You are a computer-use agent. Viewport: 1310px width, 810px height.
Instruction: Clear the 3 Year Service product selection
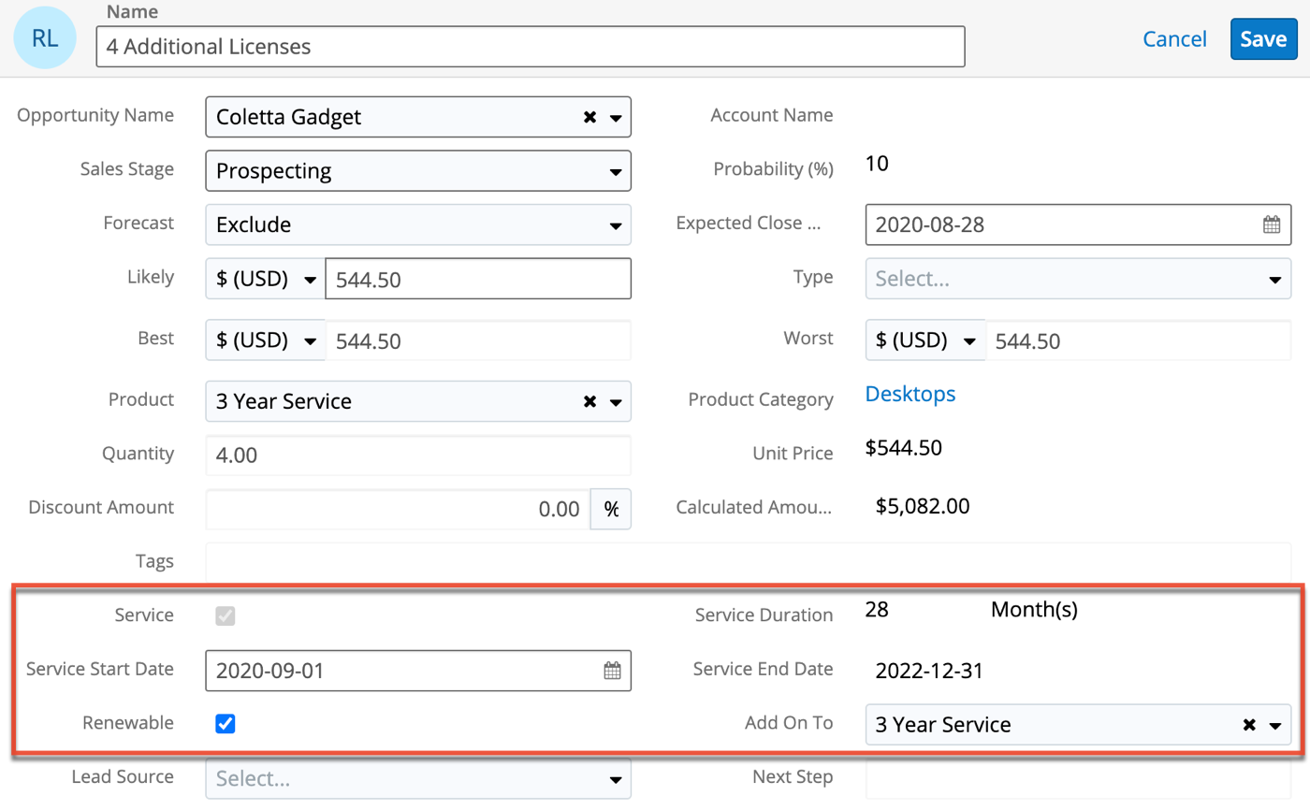[x=589, y=401]
